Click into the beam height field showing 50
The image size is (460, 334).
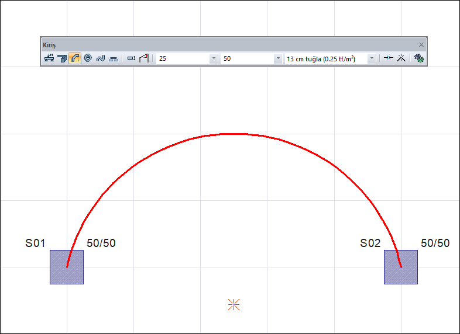(246, 59)
